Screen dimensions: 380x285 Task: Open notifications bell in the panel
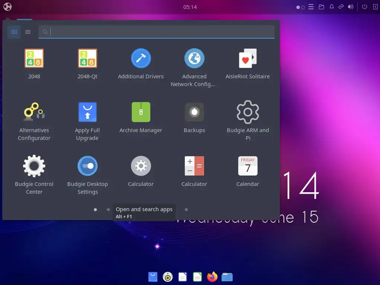[331, 7]
